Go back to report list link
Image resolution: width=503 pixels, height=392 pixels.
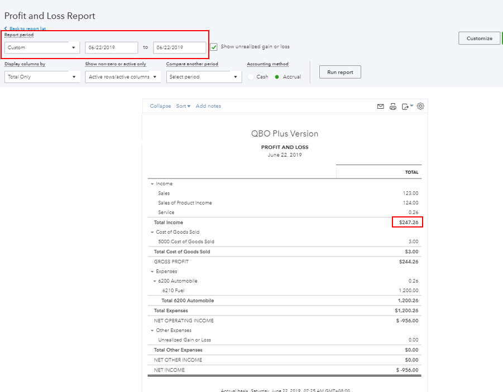[x=25, y=28]
